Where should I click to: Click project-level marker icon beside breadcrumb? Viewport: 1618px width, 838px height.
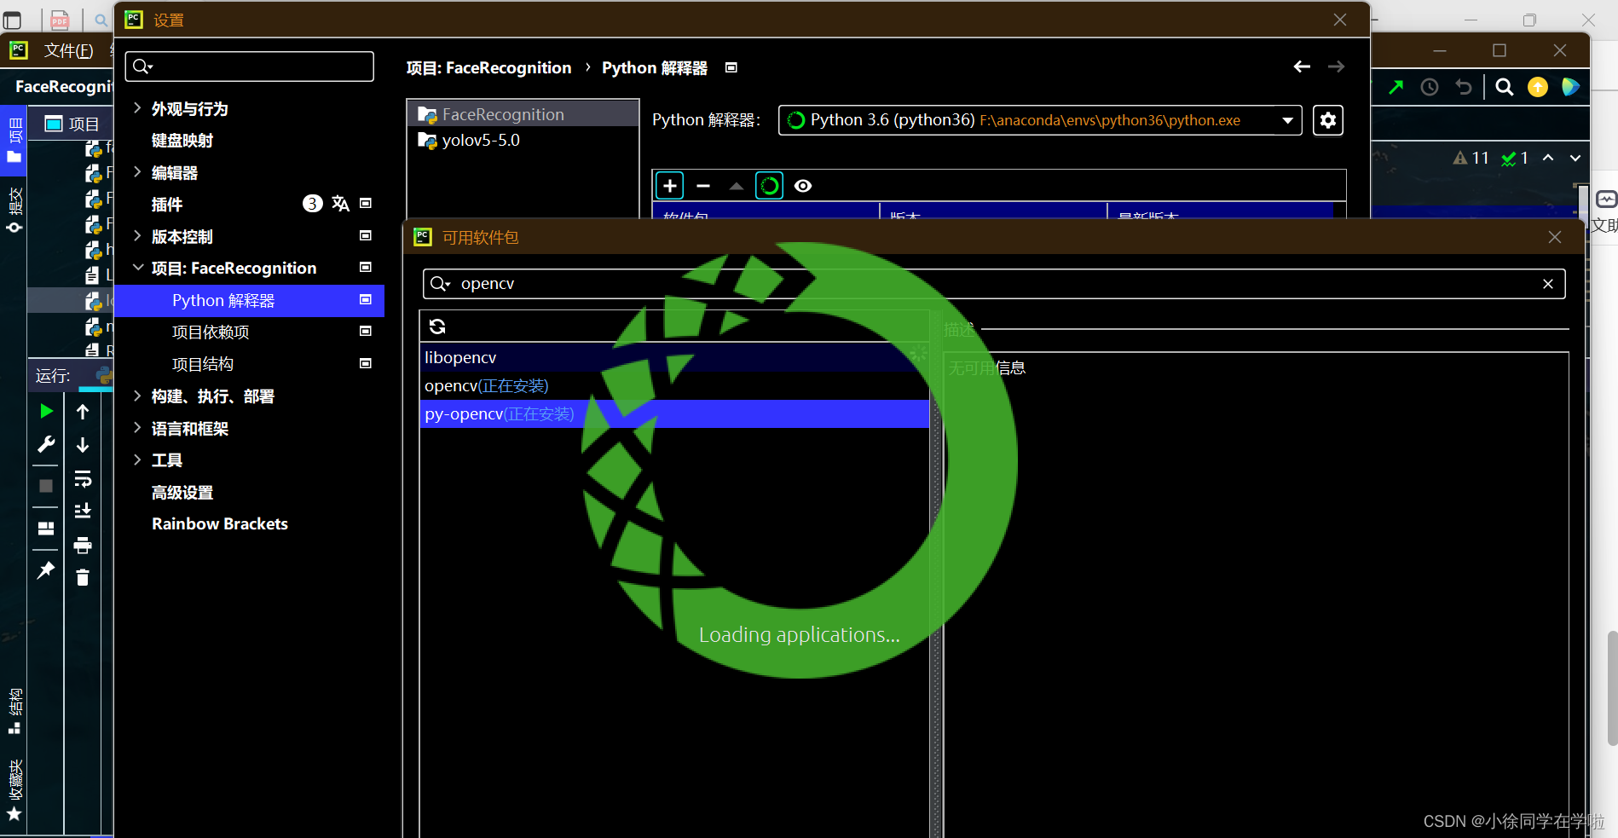731,67
